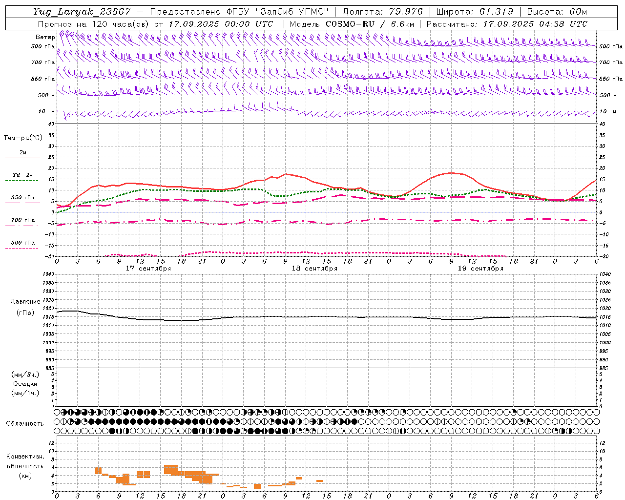Image resolution: width=625 pixels, height=500 pixels.
Task: Click the text Предоставлено ФГБУ "ЗапСиб УГМС"
Action: [240, 12]
